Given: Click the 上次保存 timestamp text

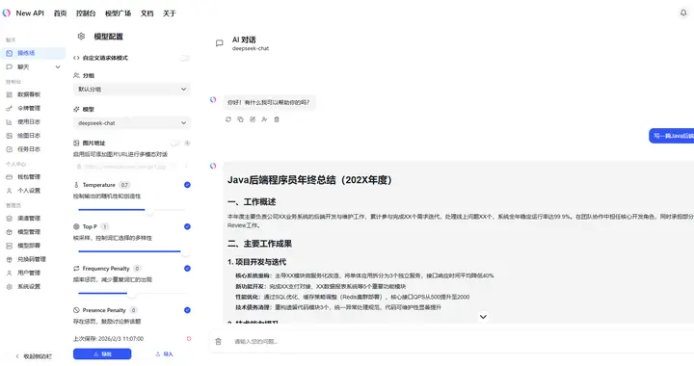Looking at the screenshot, I should [108, 339].
